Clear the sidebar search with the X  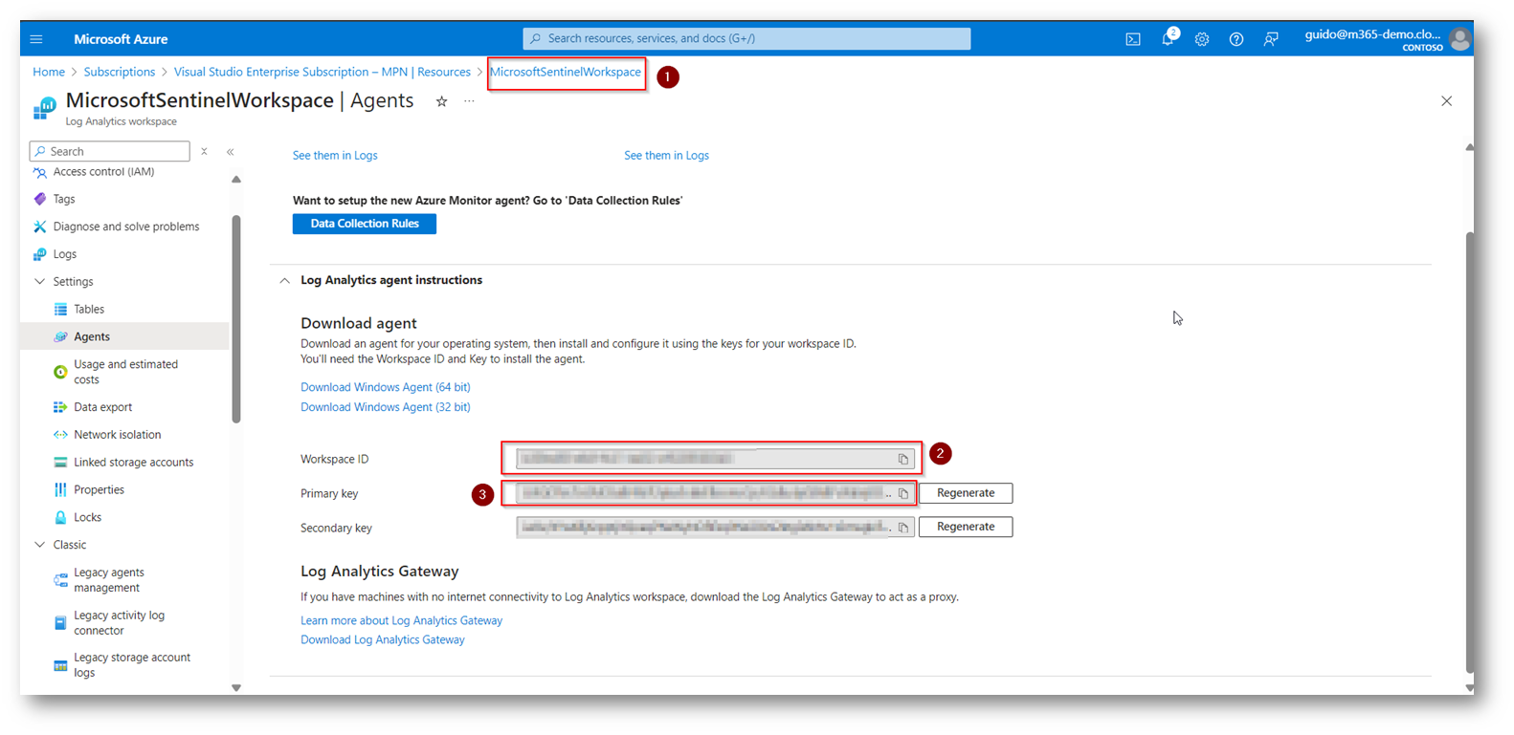pyautogui.click(x=204, y=151)
